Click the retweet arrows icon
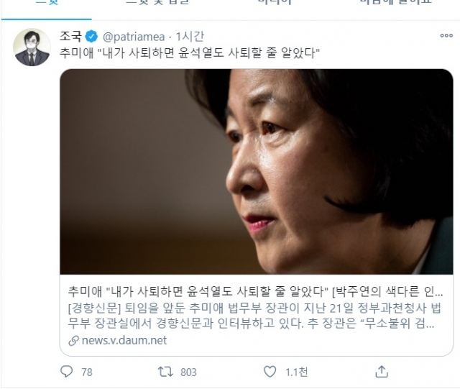Screen dimensions: 460x389 [x=165, y=372]
